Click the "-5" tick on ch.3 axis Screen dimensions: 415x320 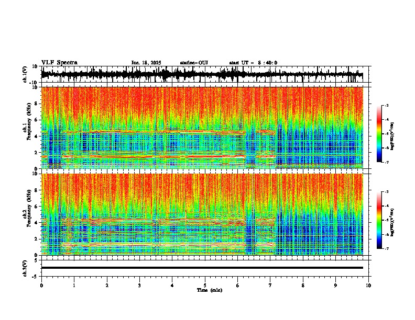[x=36, y=277]
